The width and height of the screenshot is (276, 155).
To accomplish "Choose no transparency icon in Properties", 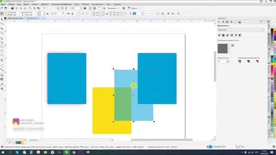I will click(x=219, y=35).
